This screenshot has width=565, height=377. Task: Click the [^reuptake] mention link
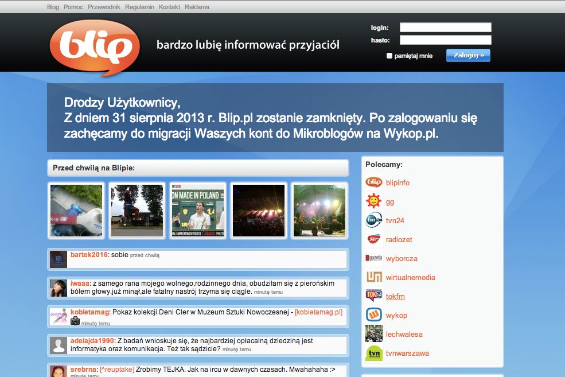click(117, 370)
